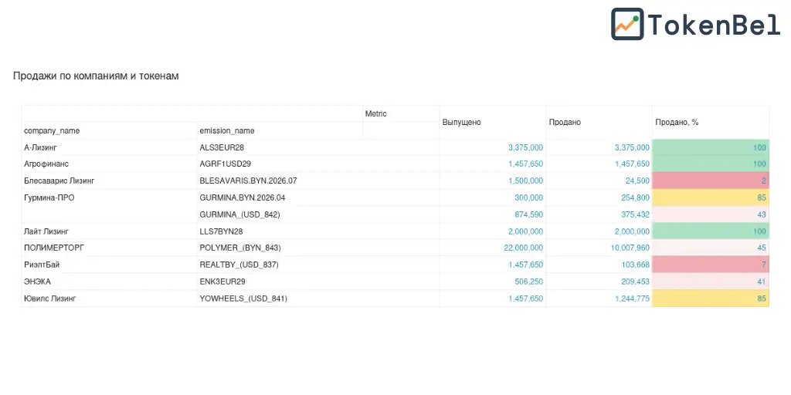Select the А-Лизинг company cell

tap(41, 147)
